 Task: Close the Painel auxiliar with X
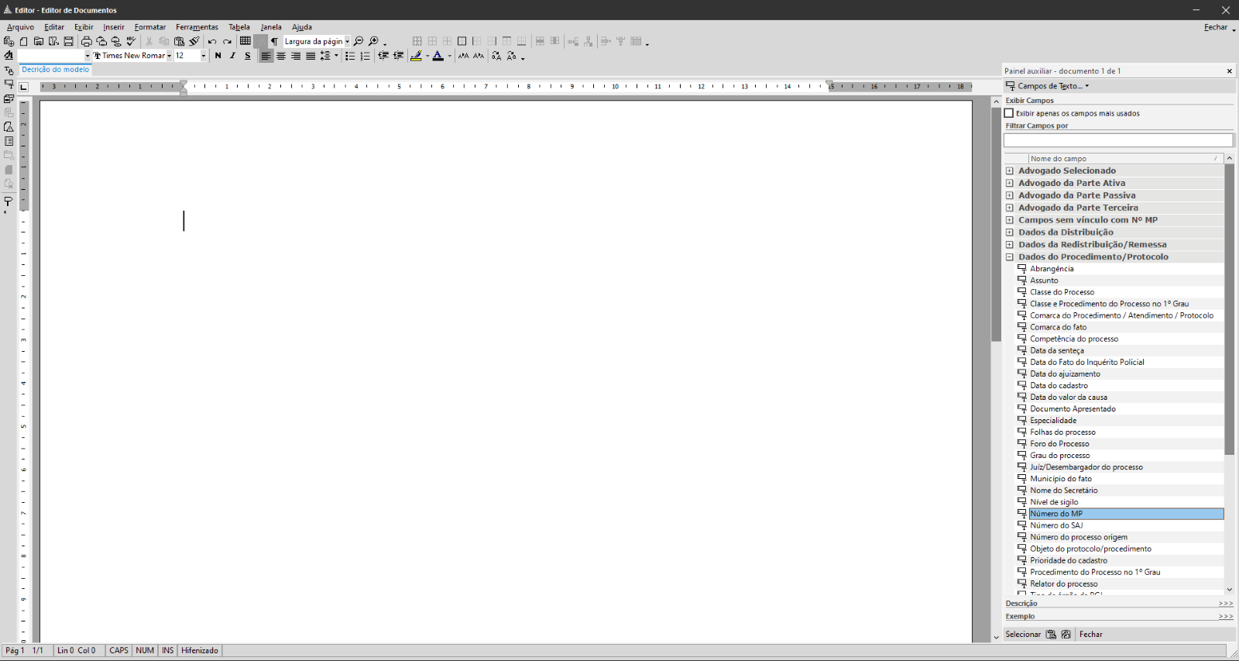[1229, 71]
